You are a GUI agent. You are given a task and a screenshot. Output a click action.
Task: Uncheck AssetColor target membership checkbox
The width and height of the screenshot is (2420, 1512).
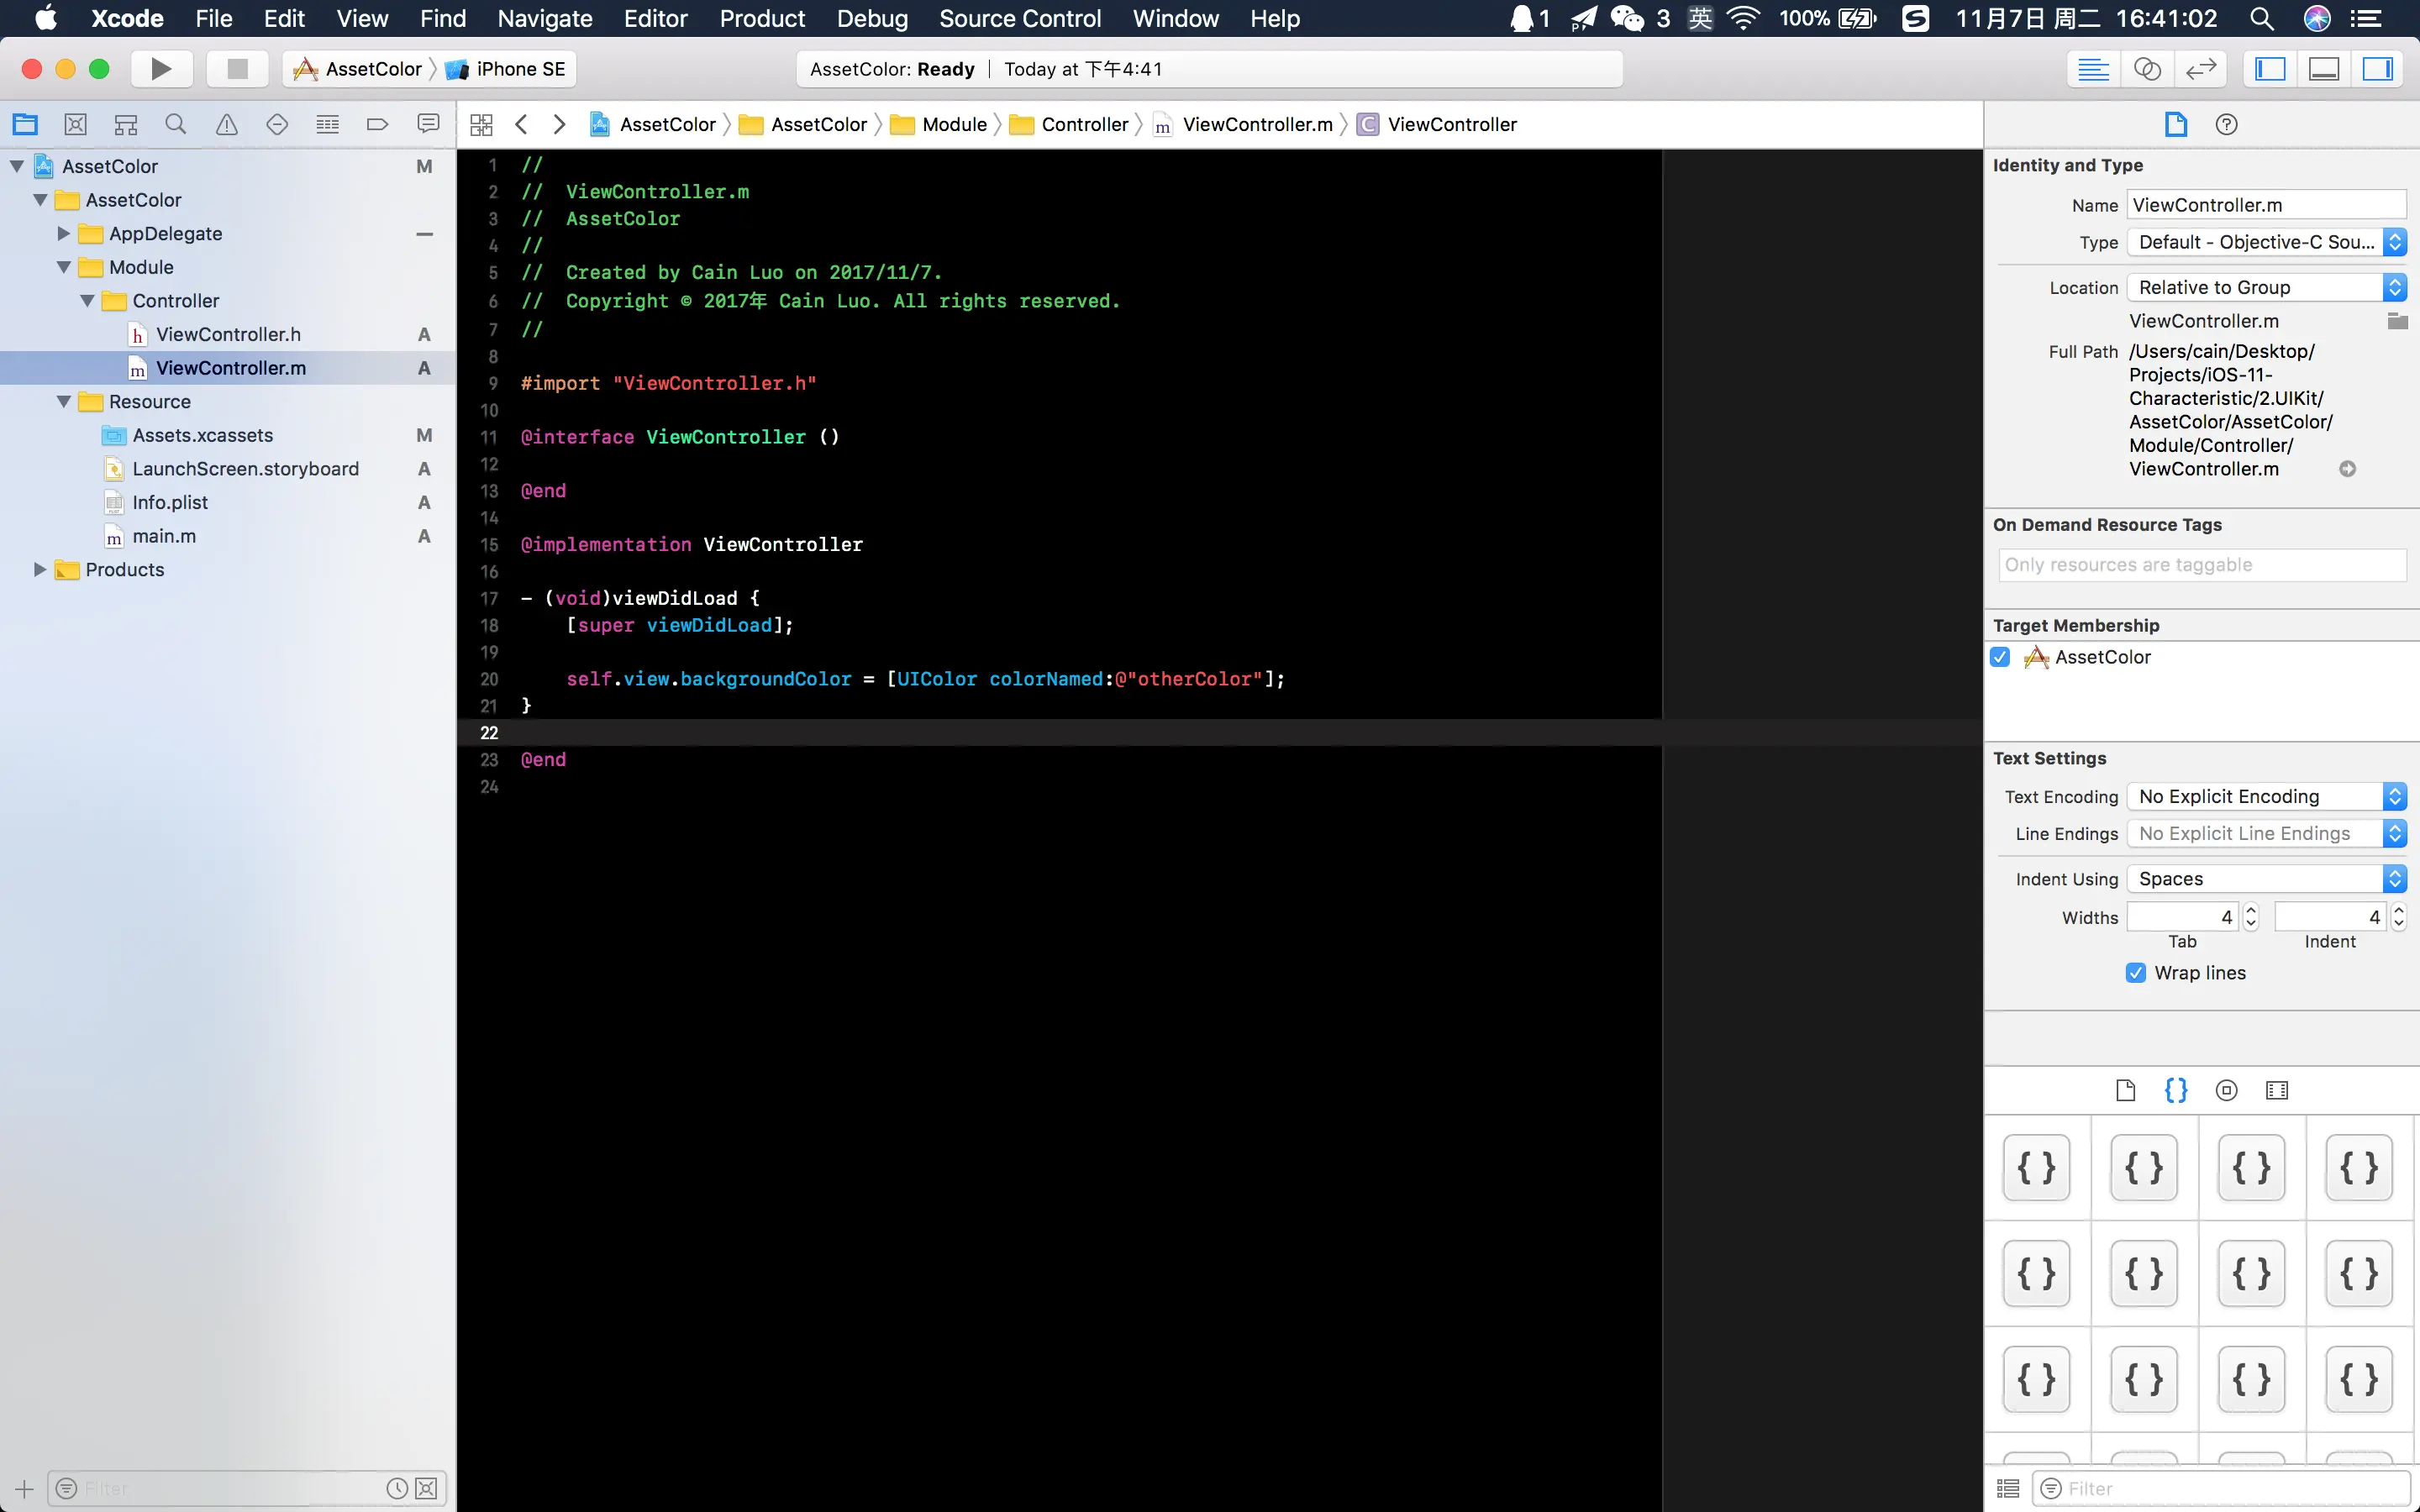coord(2000,657)
